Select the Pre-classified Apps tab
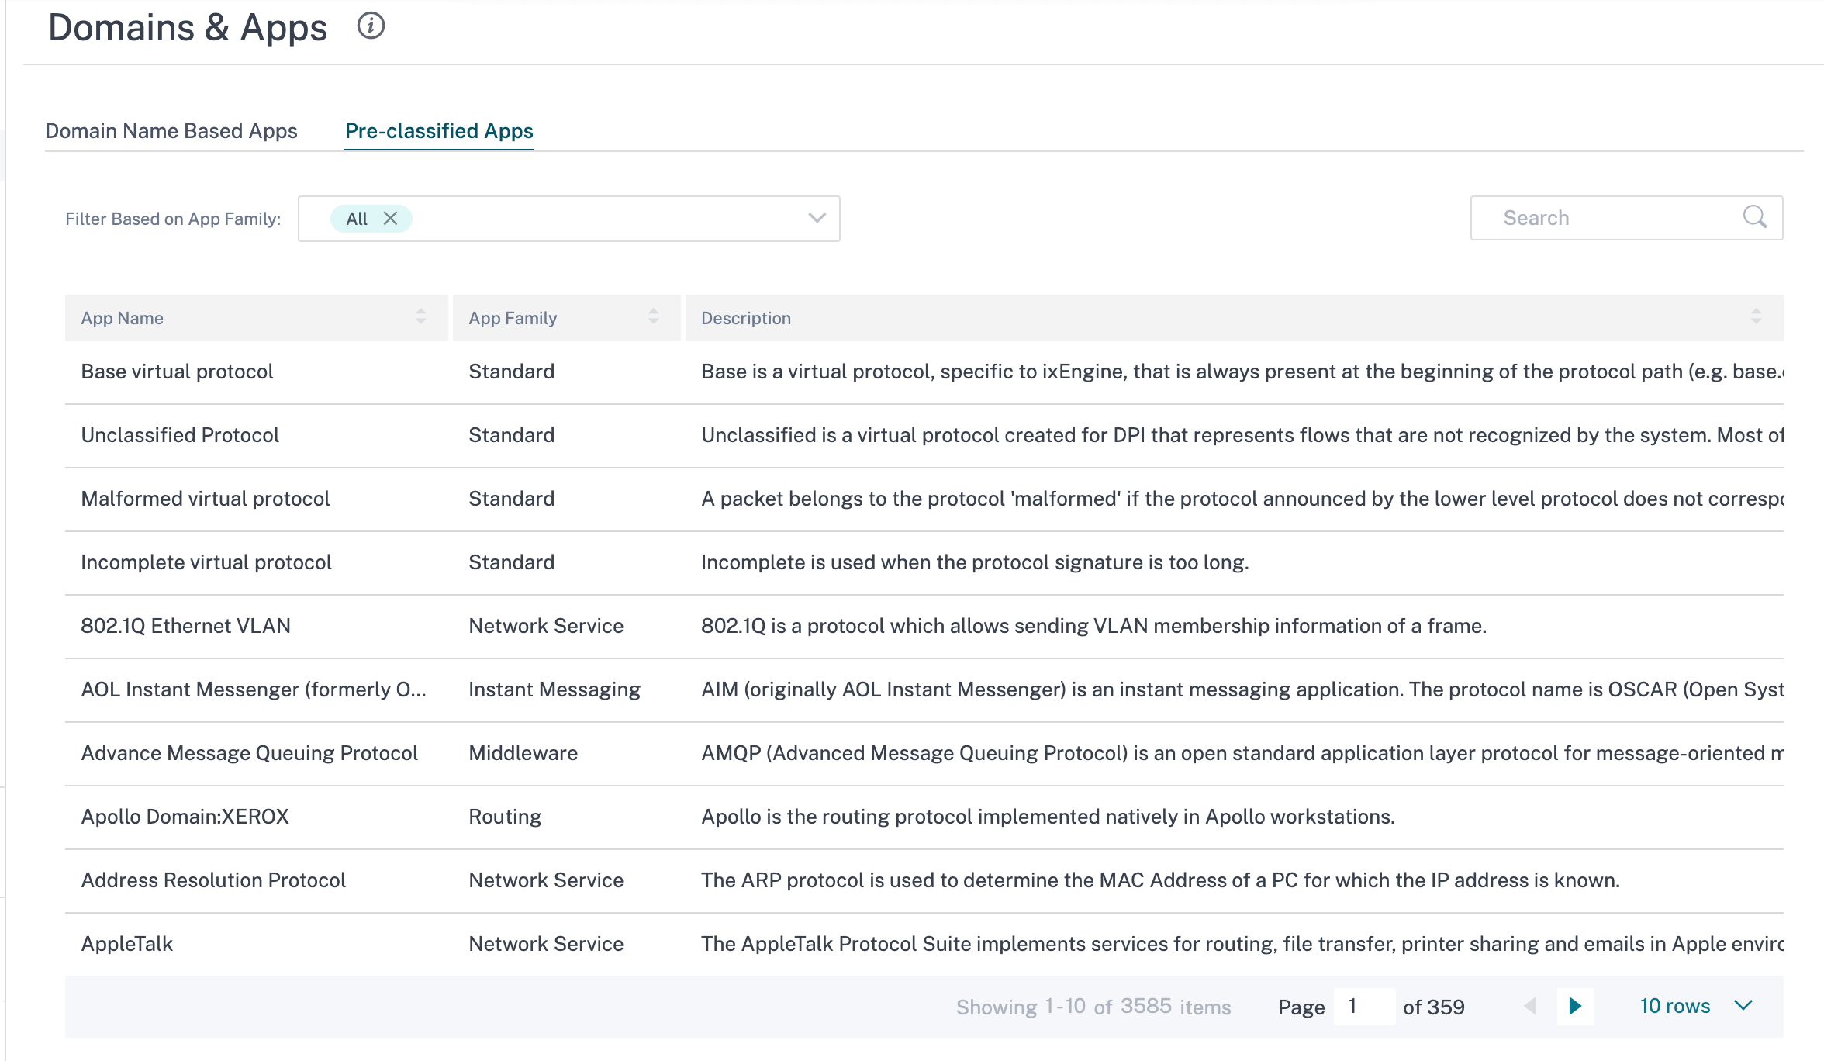1824x1061 pixels. [x=439, y=131]
